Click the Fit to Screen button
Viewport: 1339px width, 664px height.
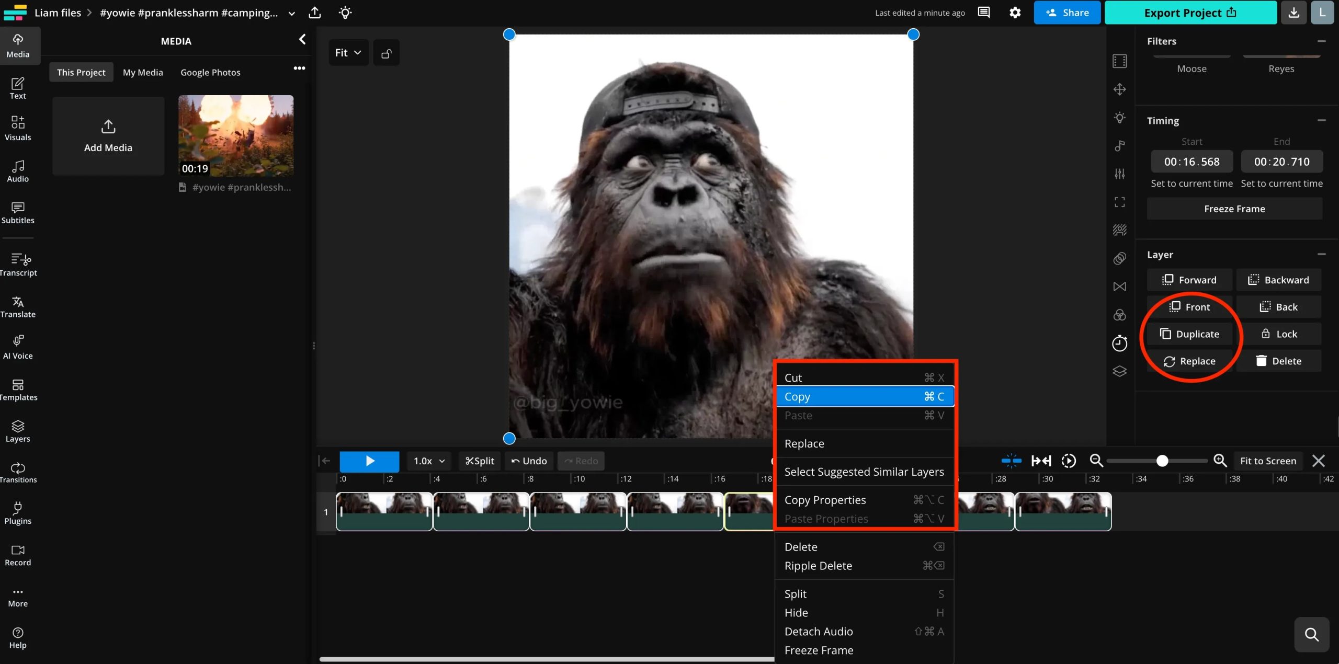point(1268,461)
